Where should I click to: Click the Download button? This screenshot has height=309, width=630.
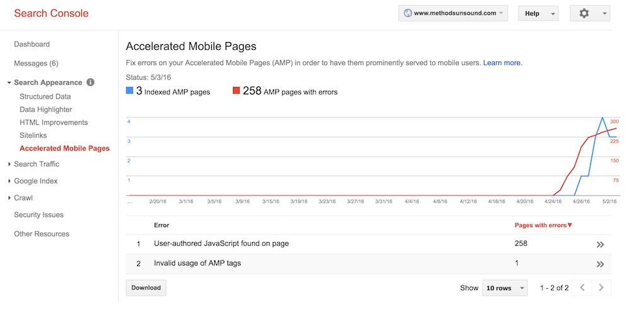146,288
